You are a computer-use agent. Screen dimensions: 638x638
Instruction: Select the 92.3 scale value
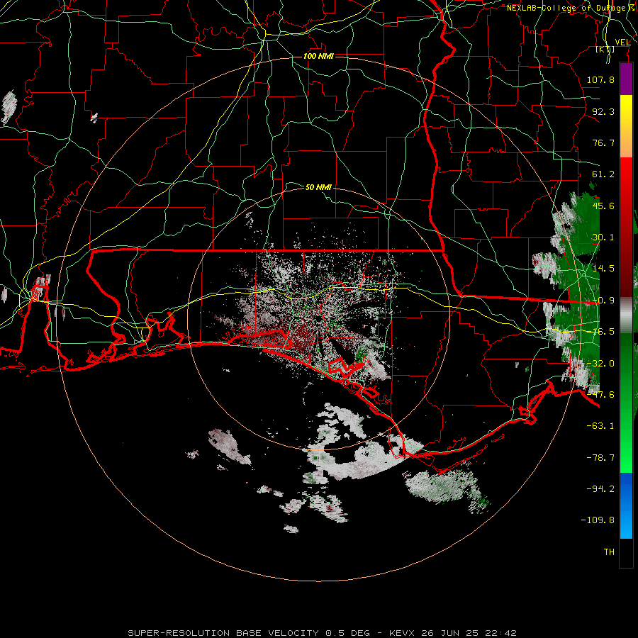pos(603,111)
